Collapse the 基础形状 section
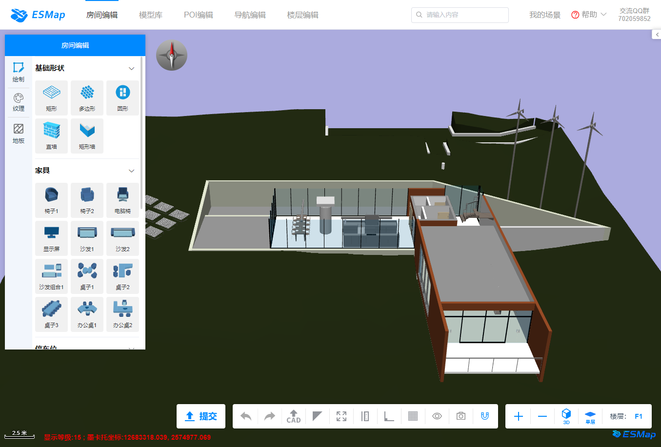The height and width of the screenshot is (447, 661). pyautogui.click(x=131, y=68)
